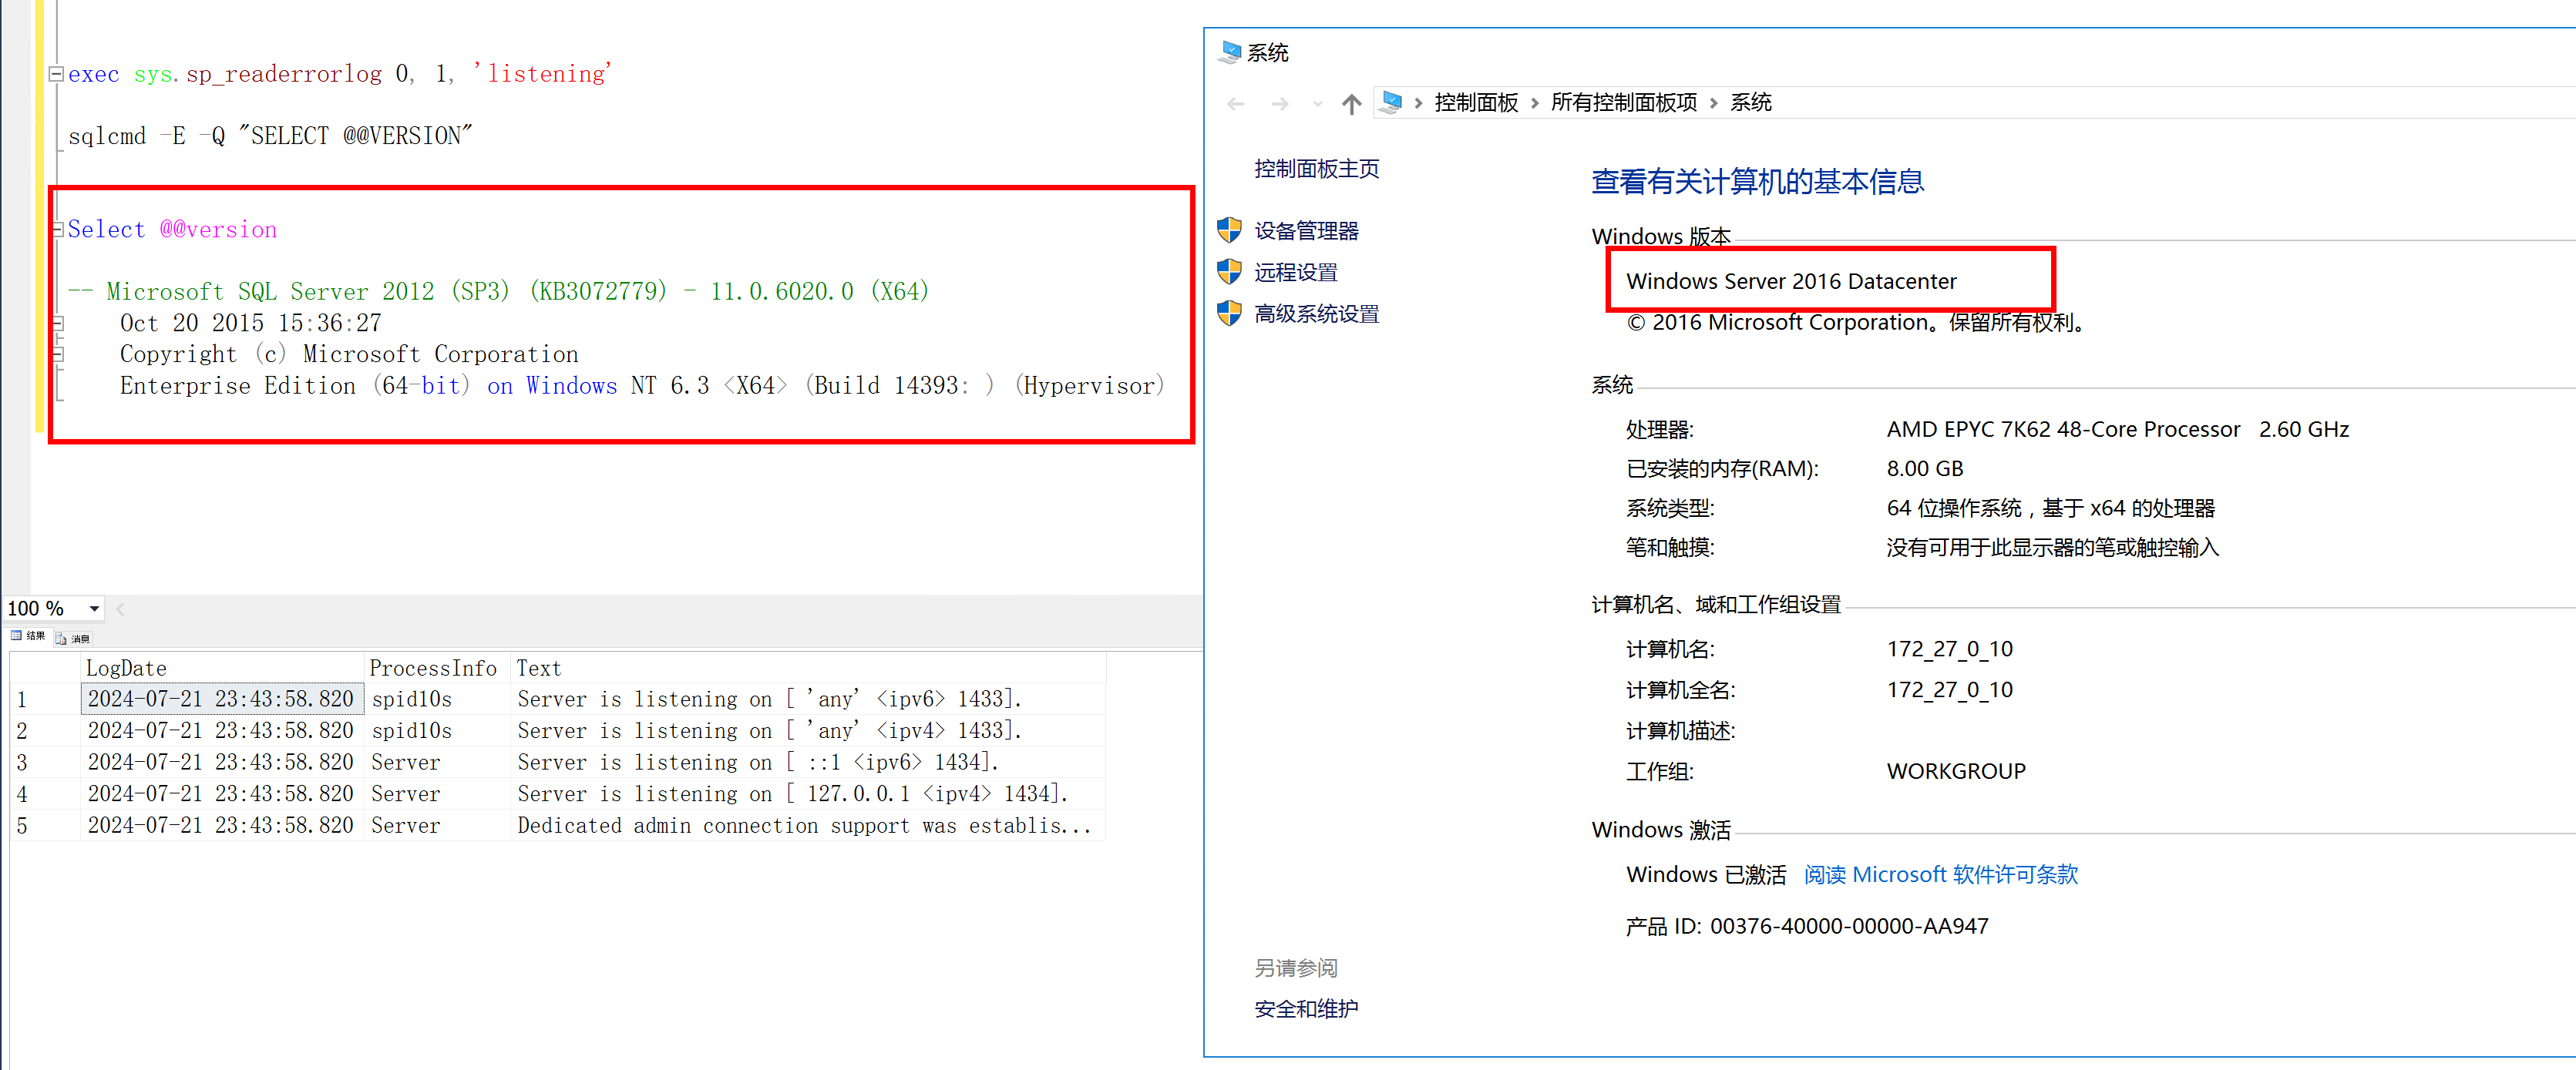The width and height of the screenshot is (2576, 1070).
Task: Expand chevron after 所有控制面板项 breadcrumb
Action: 1713,103
